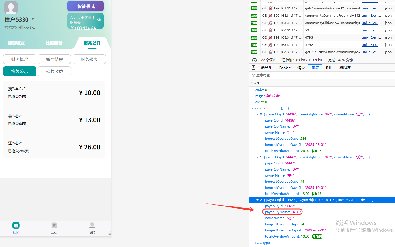The image size is (395, 247).
Task: Collapse the data array node in the JSON tree
Action: pos(253,108)
